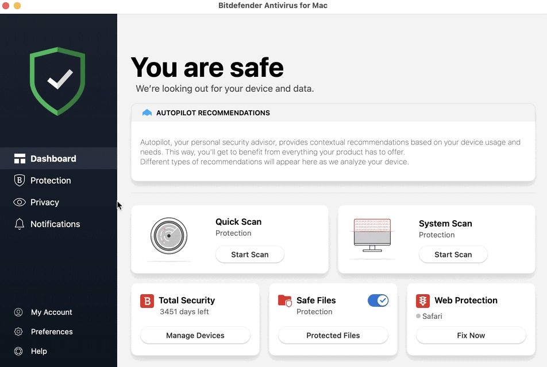The width and height of the screenshot is (547, 367).
Task: Click the '3451 days left' text
Action: (184, 311)
